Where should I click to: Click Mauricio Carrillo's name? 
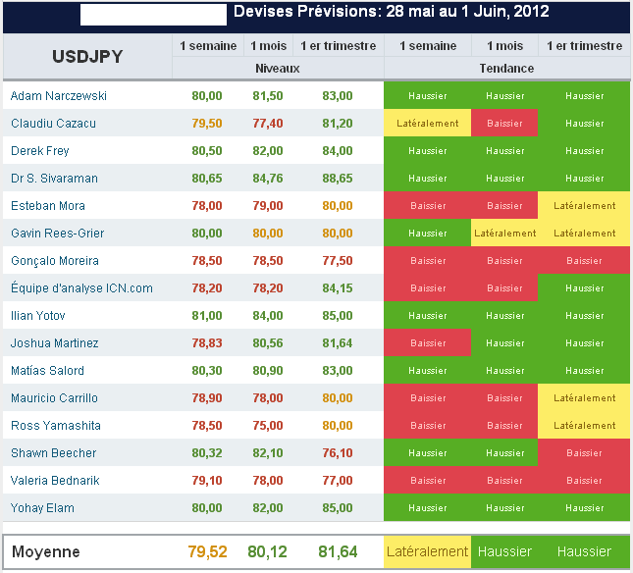[54, 398]
